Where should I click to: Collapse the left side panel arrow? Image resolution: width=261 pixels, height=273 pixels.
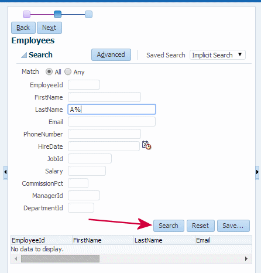pos(5,172)
